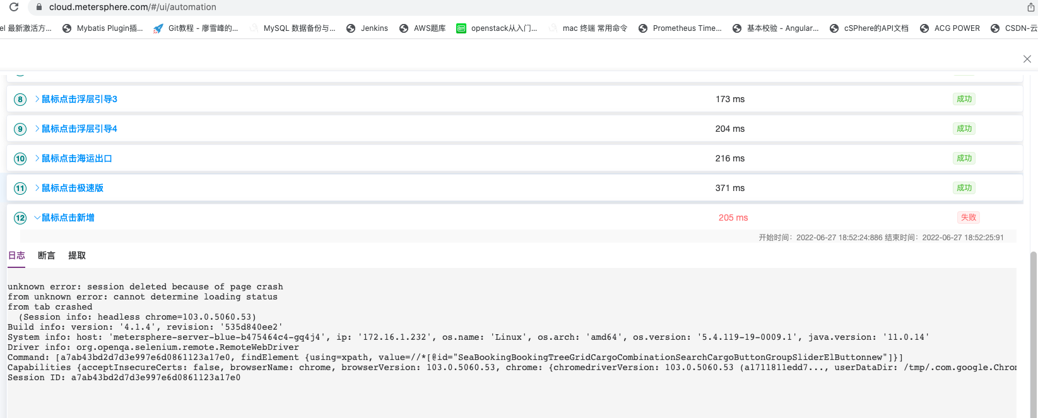Screen dimensions: 1038x418
Task: Click the 371 ms duration value
Action: click(x=730, y=188)
